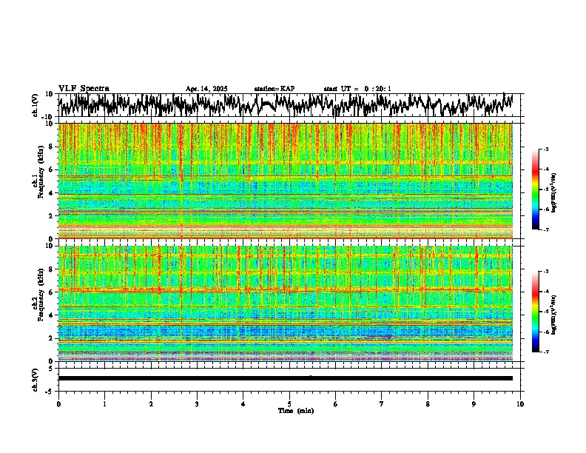Click the 'VLF Spectra' title text
This screenshot has width=586, height=453.
pos(84,89)
